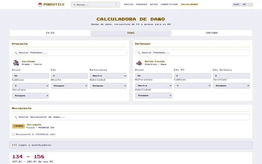This screenshot has height=164, width=262.
Task: Open the COMPETITIVO menu item
Action: (x=169, y=5)
